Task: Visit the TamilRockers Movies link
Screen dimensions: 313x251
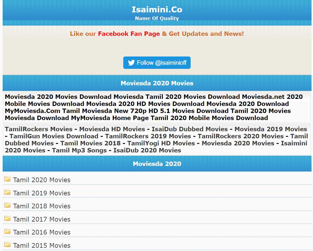Action: (x=39, y=129)
